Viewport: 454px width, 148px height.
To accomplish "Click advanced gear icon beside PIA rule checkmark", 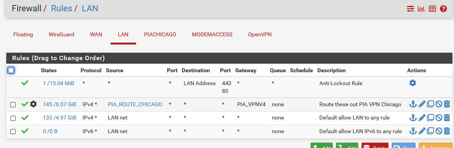I will (33, 104).
